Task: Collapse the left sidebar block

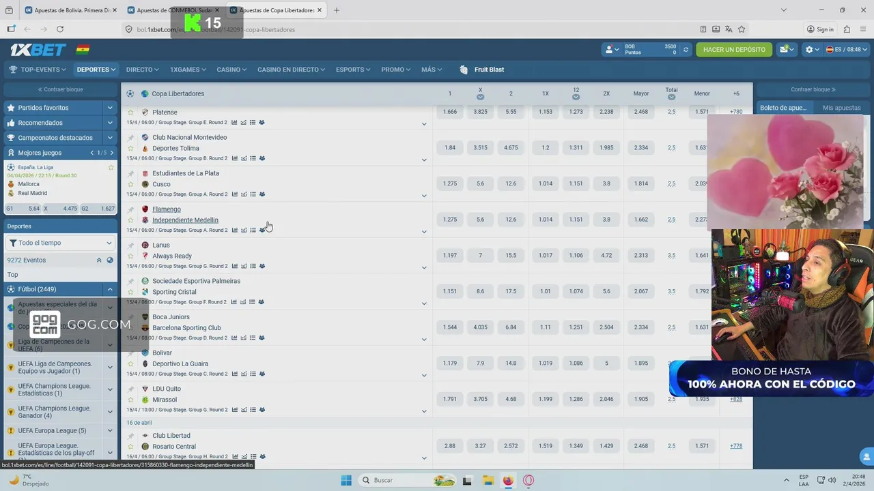Action: 61,89
